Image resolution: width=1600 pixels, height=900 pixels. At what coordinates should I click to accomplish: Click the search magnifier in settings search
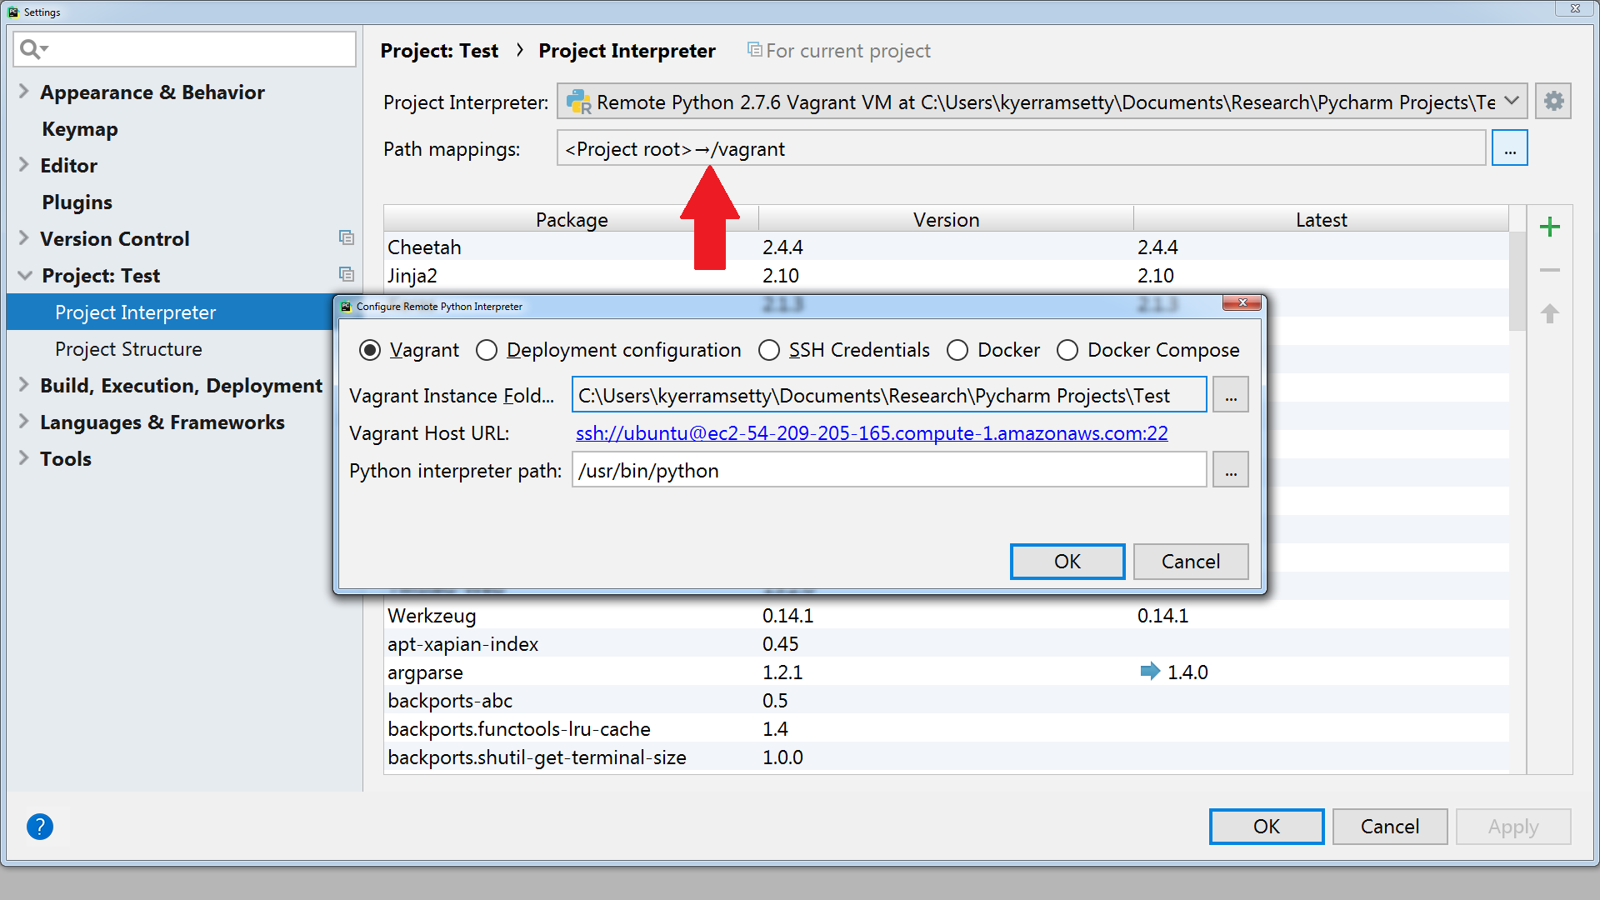pos(28,49)
